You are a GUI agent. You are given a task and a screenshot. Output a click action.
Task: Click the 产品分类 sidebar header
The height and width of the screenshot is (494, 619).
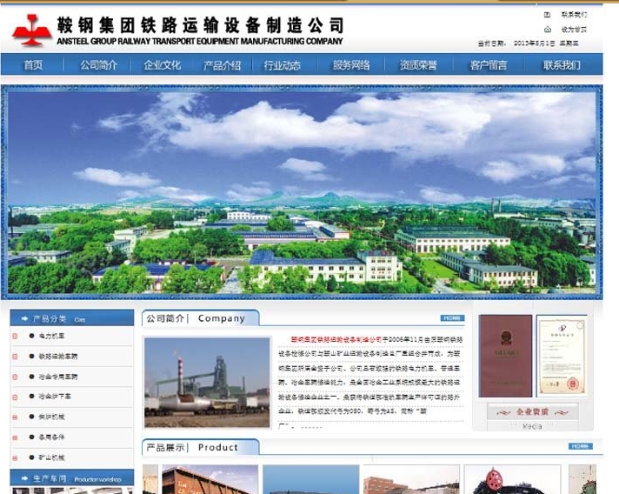(x=72, y=317)
